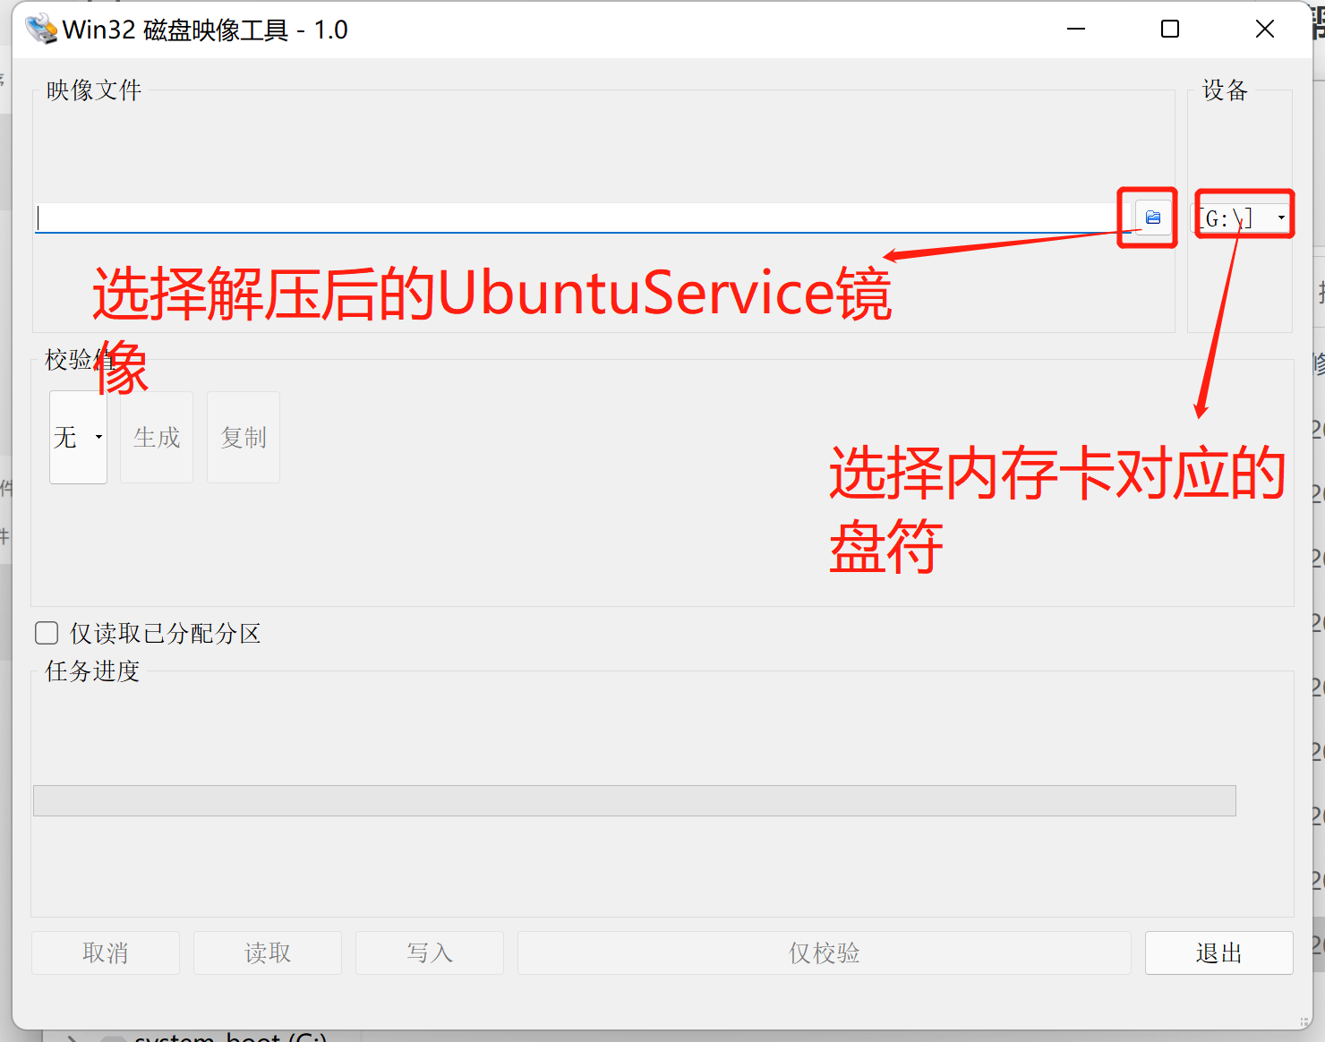1325x1042 pixels.
Task: Click the 任务进度 progress bar
Action: click(634, 800)
